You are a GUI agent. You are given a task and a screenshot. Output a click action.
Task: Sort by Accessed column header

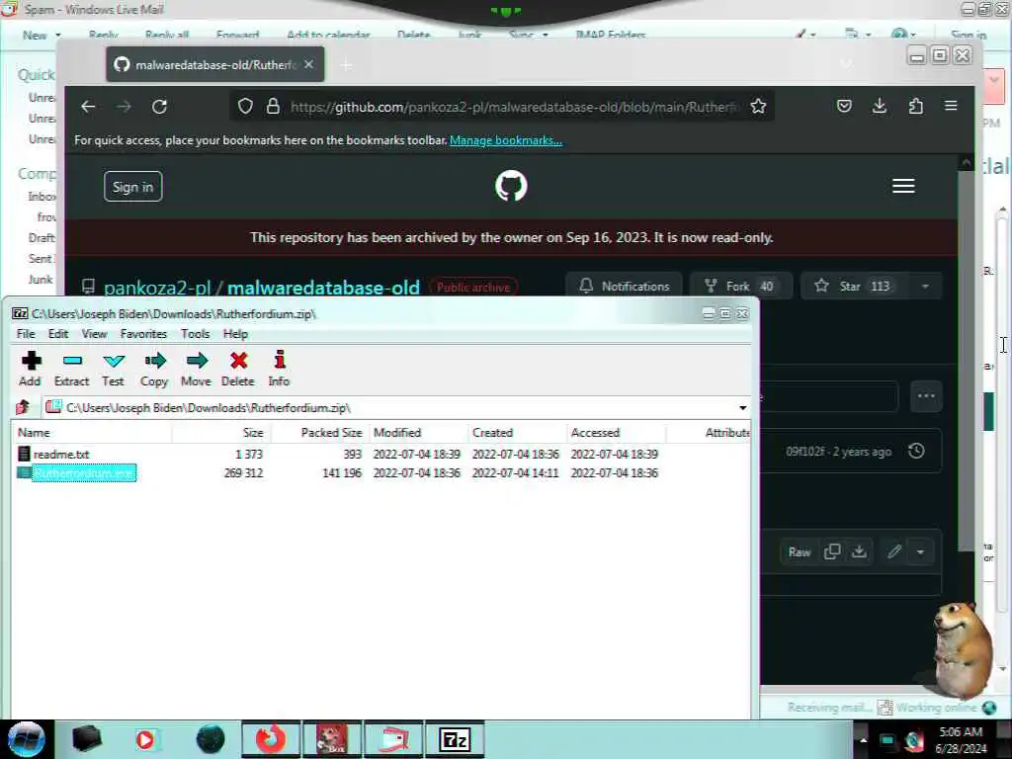click(x=616, y=433)
